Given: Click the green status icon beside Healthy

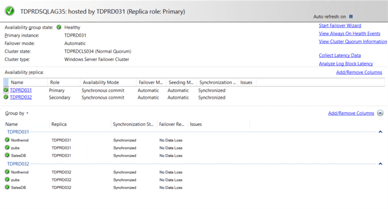Looking at the screenshot, I should click(x=59, y=27).
